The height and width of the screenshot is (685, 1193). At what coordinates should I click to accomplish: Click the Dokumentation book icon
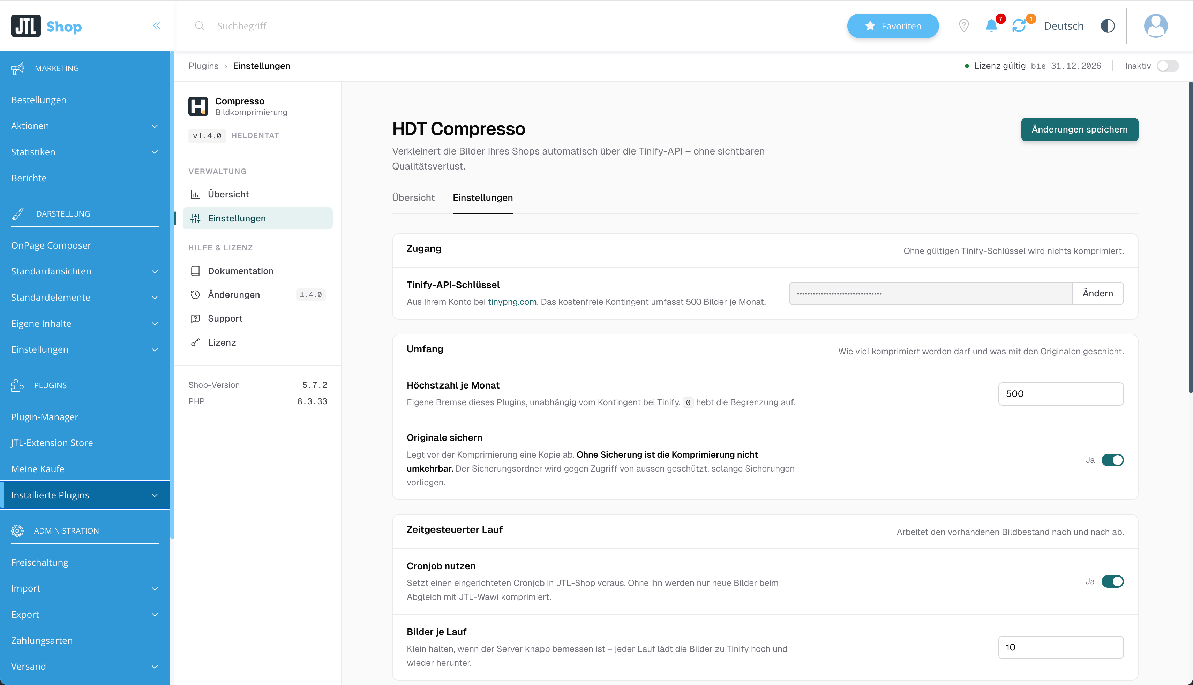click(195, 271)
